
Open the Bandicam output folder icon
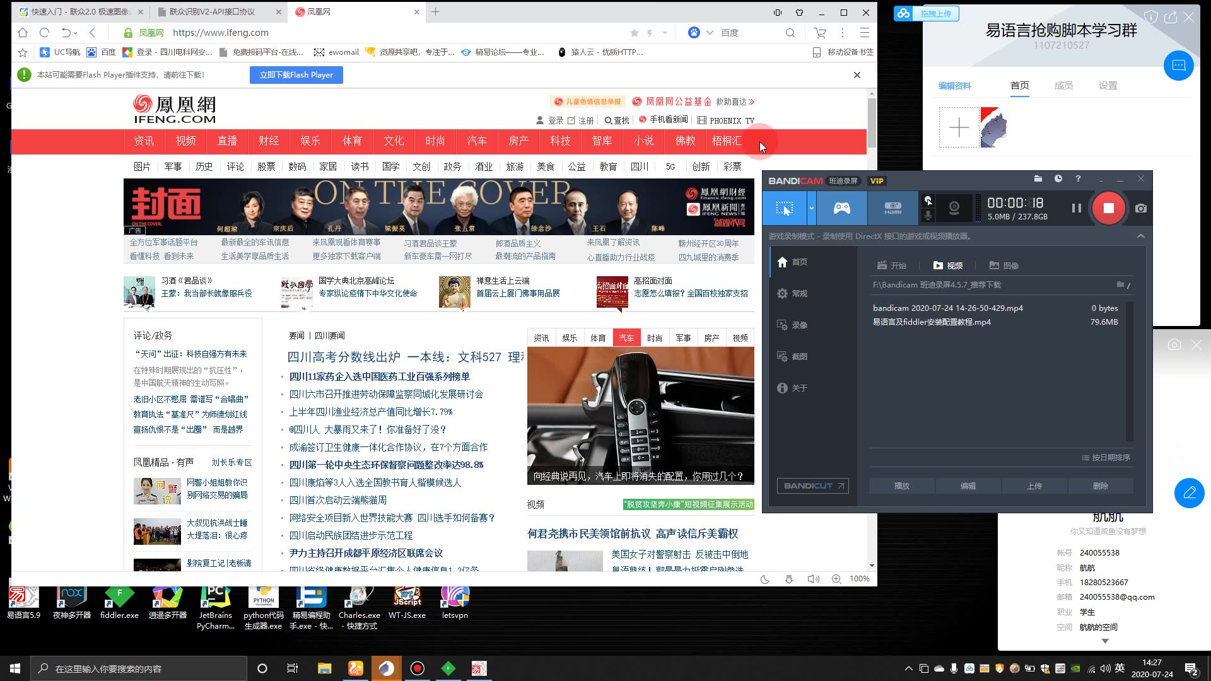tap(1038, 179)
